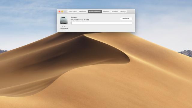The height and width of the screenshot is (108, 192).
Task: Switch to the Visão Geral tab
Action: (73, 11)
